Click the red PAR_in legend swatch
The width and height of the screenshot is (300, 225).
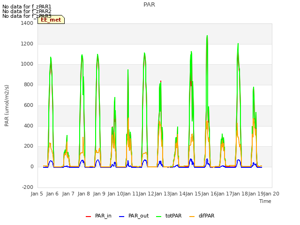(88, 217)
